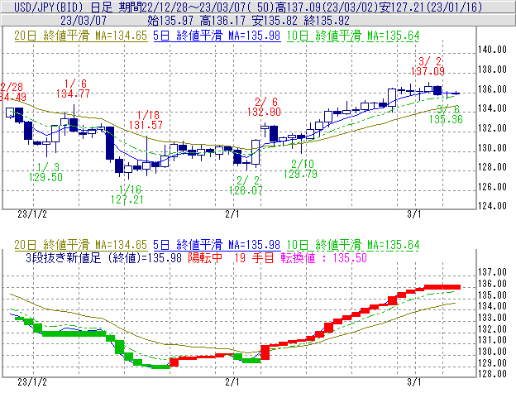Image resolution: width=516 pixels, height=393 pixels.
Task: Click the 140.00 price axis label
Action: click(x=492, y=50)
